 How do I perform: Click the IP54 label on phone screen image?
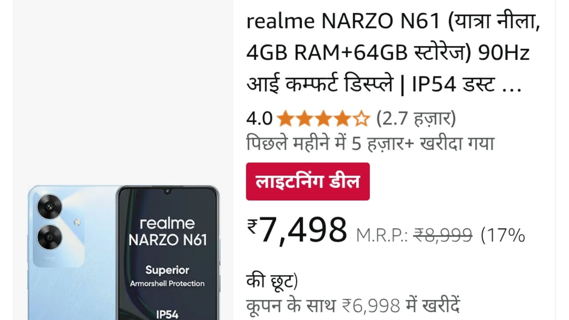pyautogui.click(x=168, y=314)
